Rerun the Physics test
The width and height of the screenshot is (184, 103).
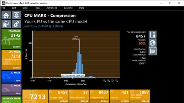click(x=125, y=101)
